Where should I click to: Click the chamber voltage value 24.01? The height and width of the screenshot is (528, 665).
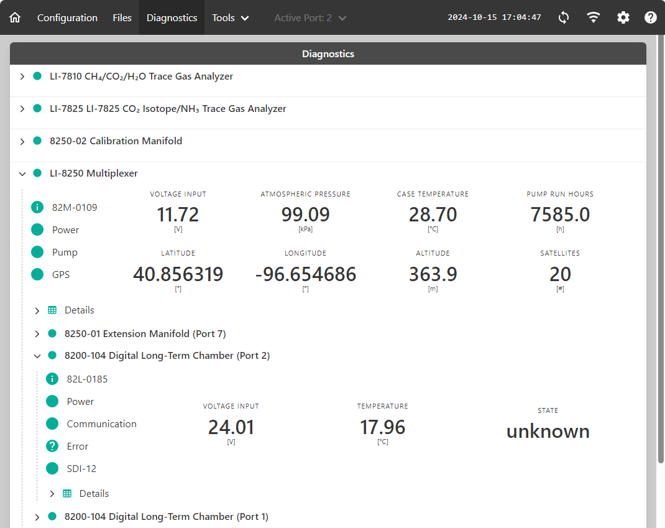(x=231, y=427)
